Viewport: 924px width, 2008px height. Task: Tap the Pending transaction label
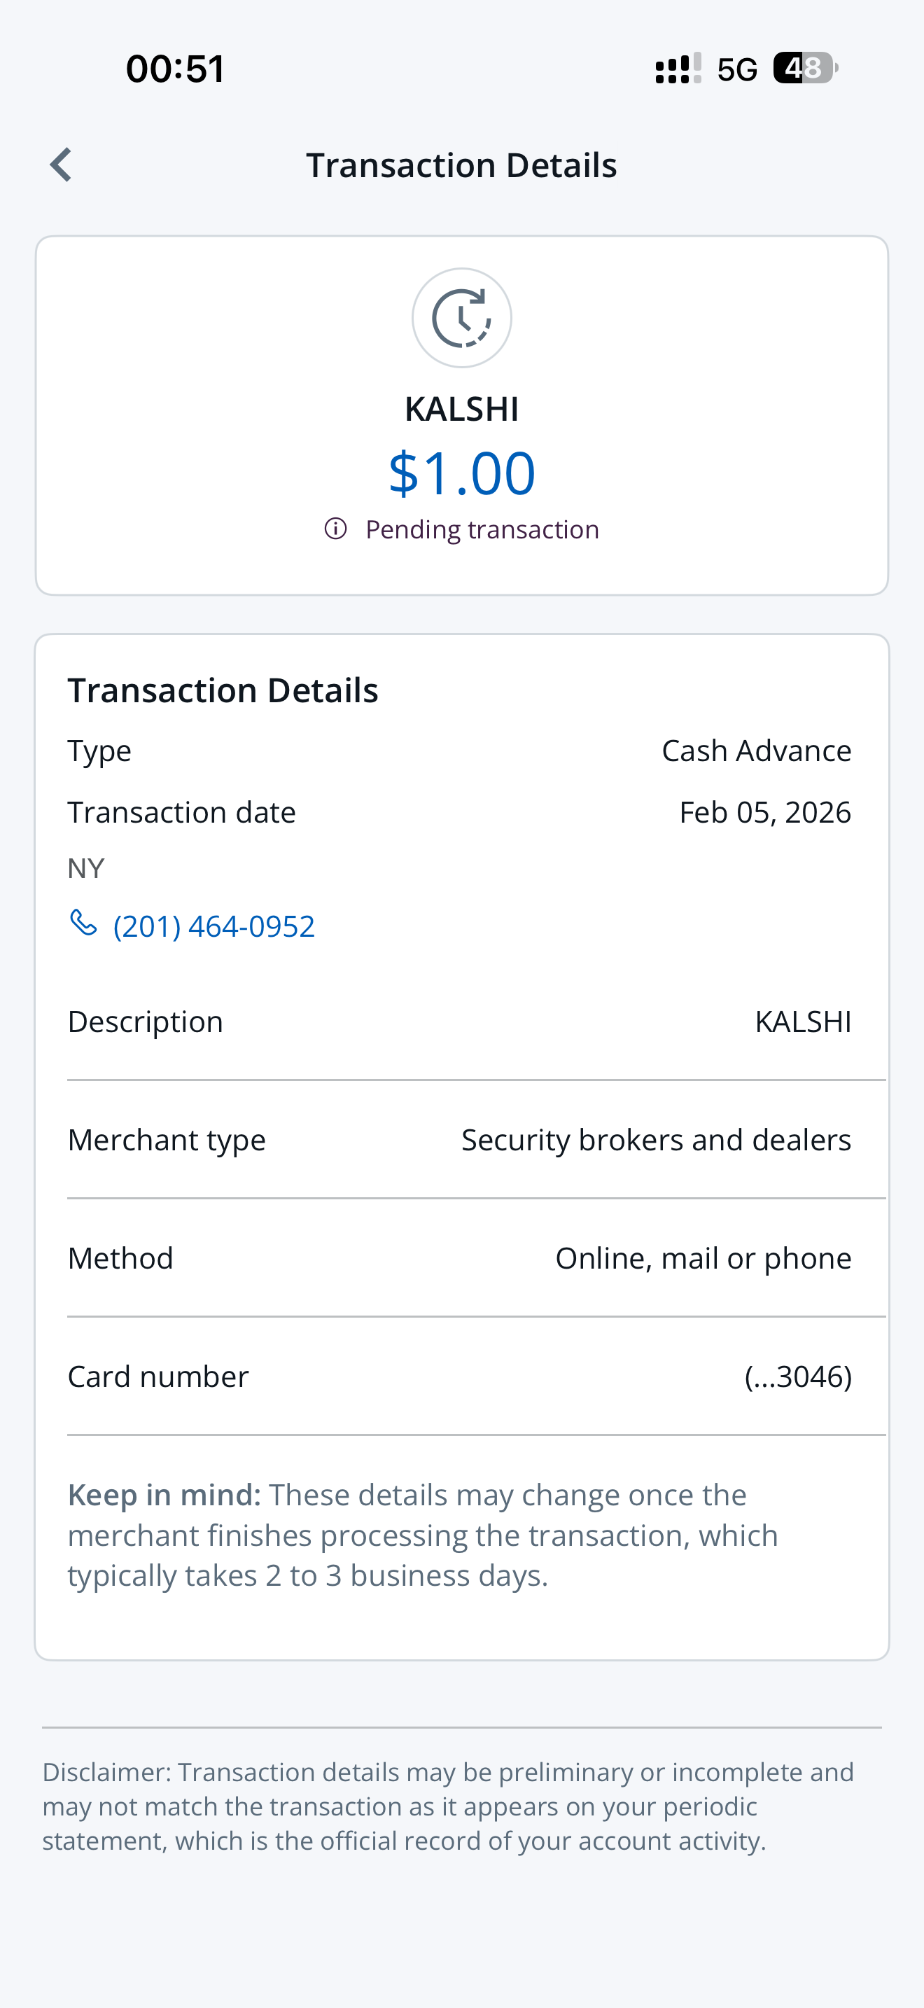[x=482, y=529]
